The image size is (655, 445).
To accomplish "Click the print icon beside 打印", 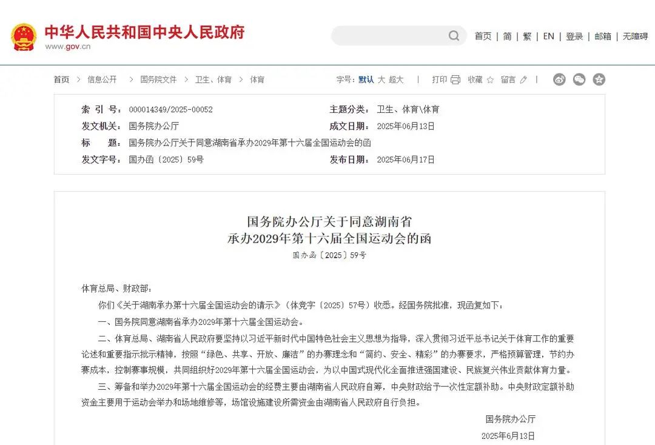I will [x=454, y=79].
